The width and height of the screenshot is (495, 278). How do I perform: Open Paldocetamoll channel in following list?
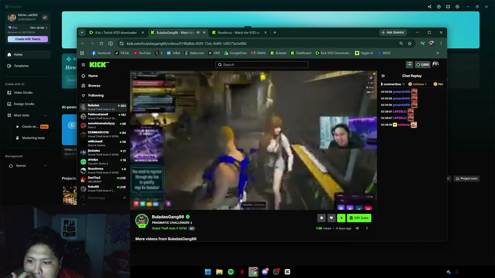103,116
